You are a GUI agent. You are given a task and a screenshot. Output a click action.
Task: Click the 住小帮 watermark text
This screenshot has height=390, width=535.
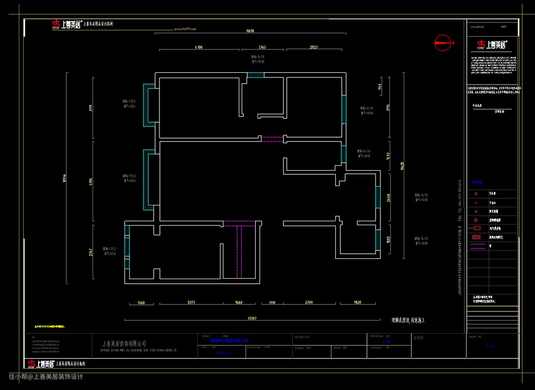pos(46,377)
